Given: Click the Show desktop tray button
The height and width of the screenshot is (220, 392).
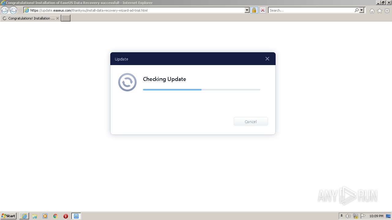Looking at the screenshot, I should coord(388,216).
